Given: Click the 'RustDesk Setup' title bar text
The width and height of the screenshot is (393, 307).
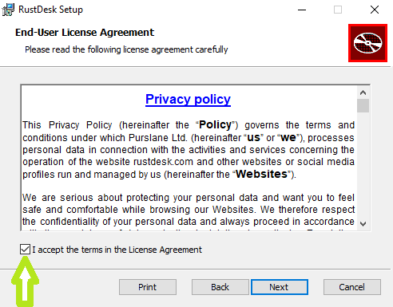Looking at the screenshot, I should point(50,10).
